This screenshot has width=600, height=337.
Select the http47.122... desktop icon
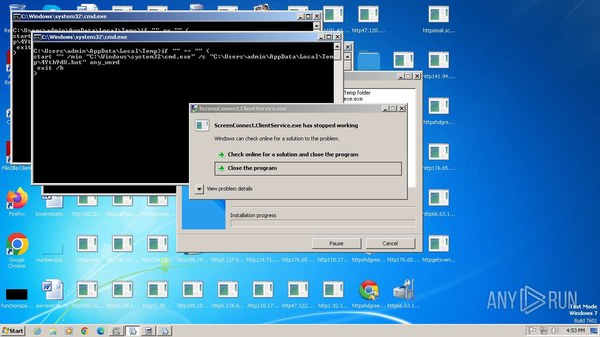(x=298, y=294)
